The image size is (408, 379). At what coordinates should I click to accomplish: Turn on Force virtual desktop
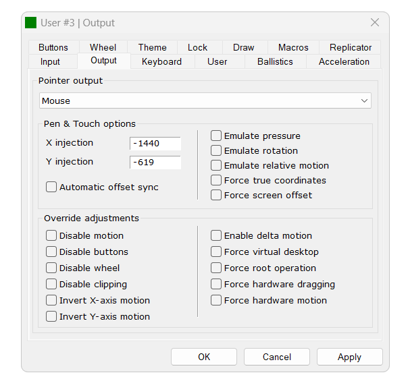click(216, 252)
